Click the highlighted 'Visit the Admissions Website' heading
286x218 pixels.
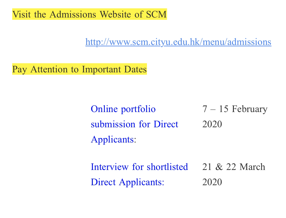[x=89, y=14]
